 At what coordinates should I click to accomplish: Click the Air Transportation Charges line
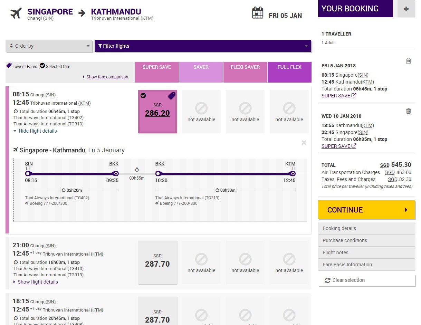pyautogui.click(x=366, y=172)
